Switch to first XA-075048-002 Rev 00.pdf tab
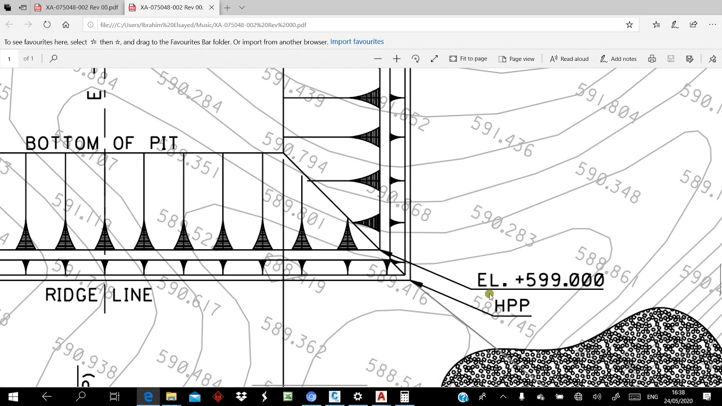The height and width of the screenshot is (406, 722). tap(77, 7)
